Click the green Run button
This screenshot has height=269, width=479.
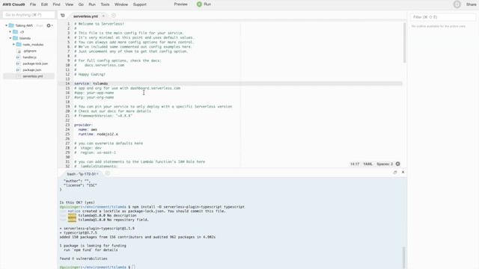[x=204, y=4]
